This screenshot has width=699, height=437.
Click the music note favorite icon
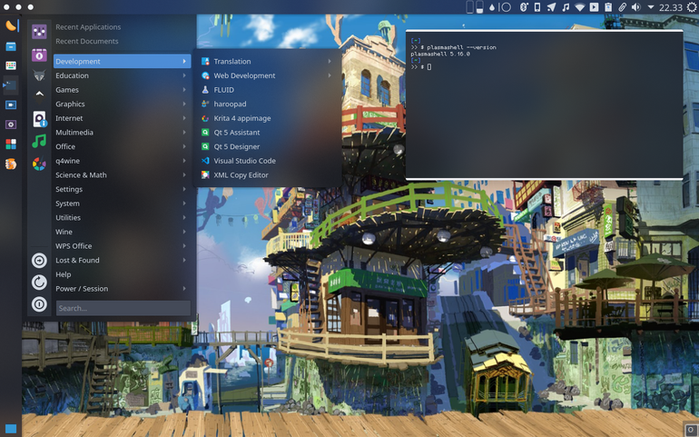pyautogui.click(x=39, y=141)
